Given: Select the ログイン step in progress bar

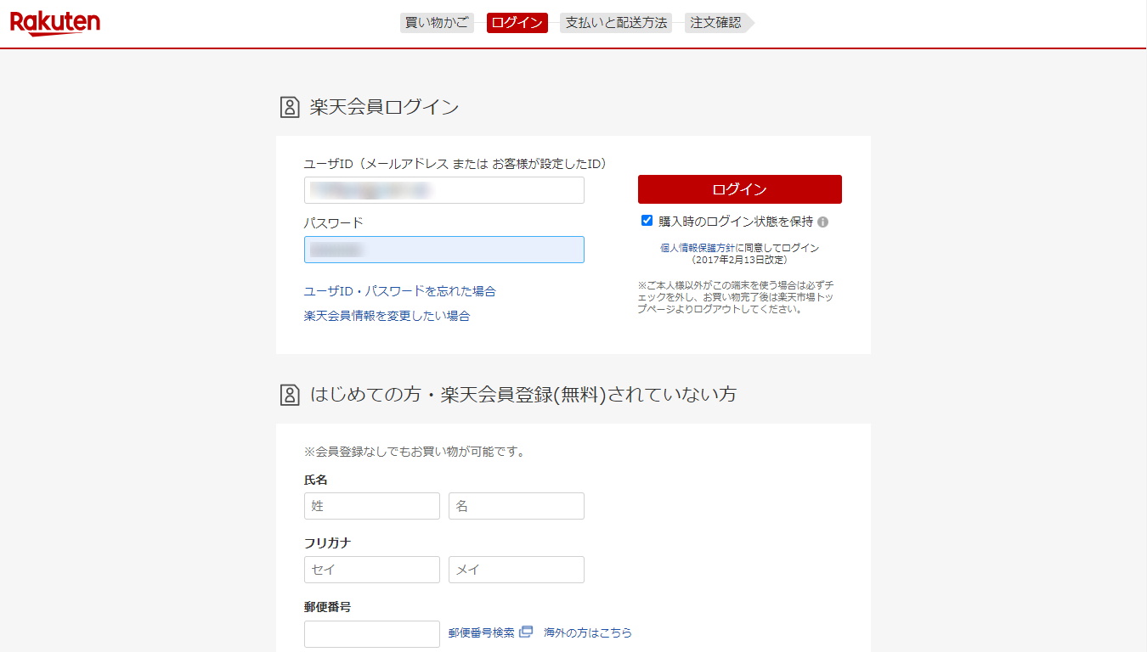Looking at the screenshot, I should 517,23.
